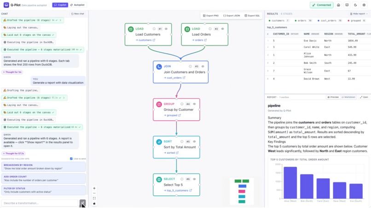The width and height of the screenshot is (371, 208).
Task: Open the grouped output link
Action: (x=172, y=115)
